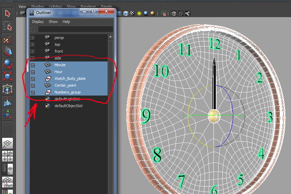The image size is (291, 194).
Task: Open the viewport View menu
Action: pos(22,7)
